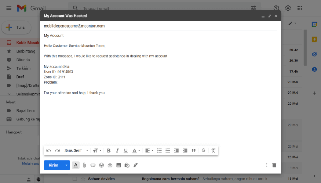The image size is (321, 183).
Task: Insert a signature with pen icon
Action: [x=136, y=165]
